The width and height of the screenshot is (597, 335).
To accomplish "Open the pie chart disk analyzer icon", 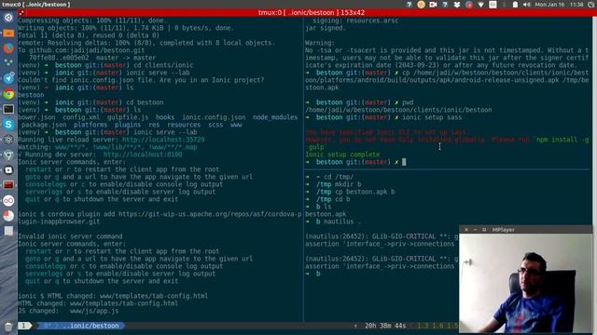I will click(8, 216).
